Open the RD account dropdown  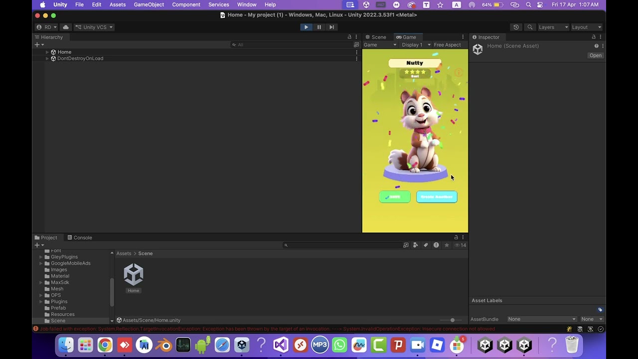[46, 27]
